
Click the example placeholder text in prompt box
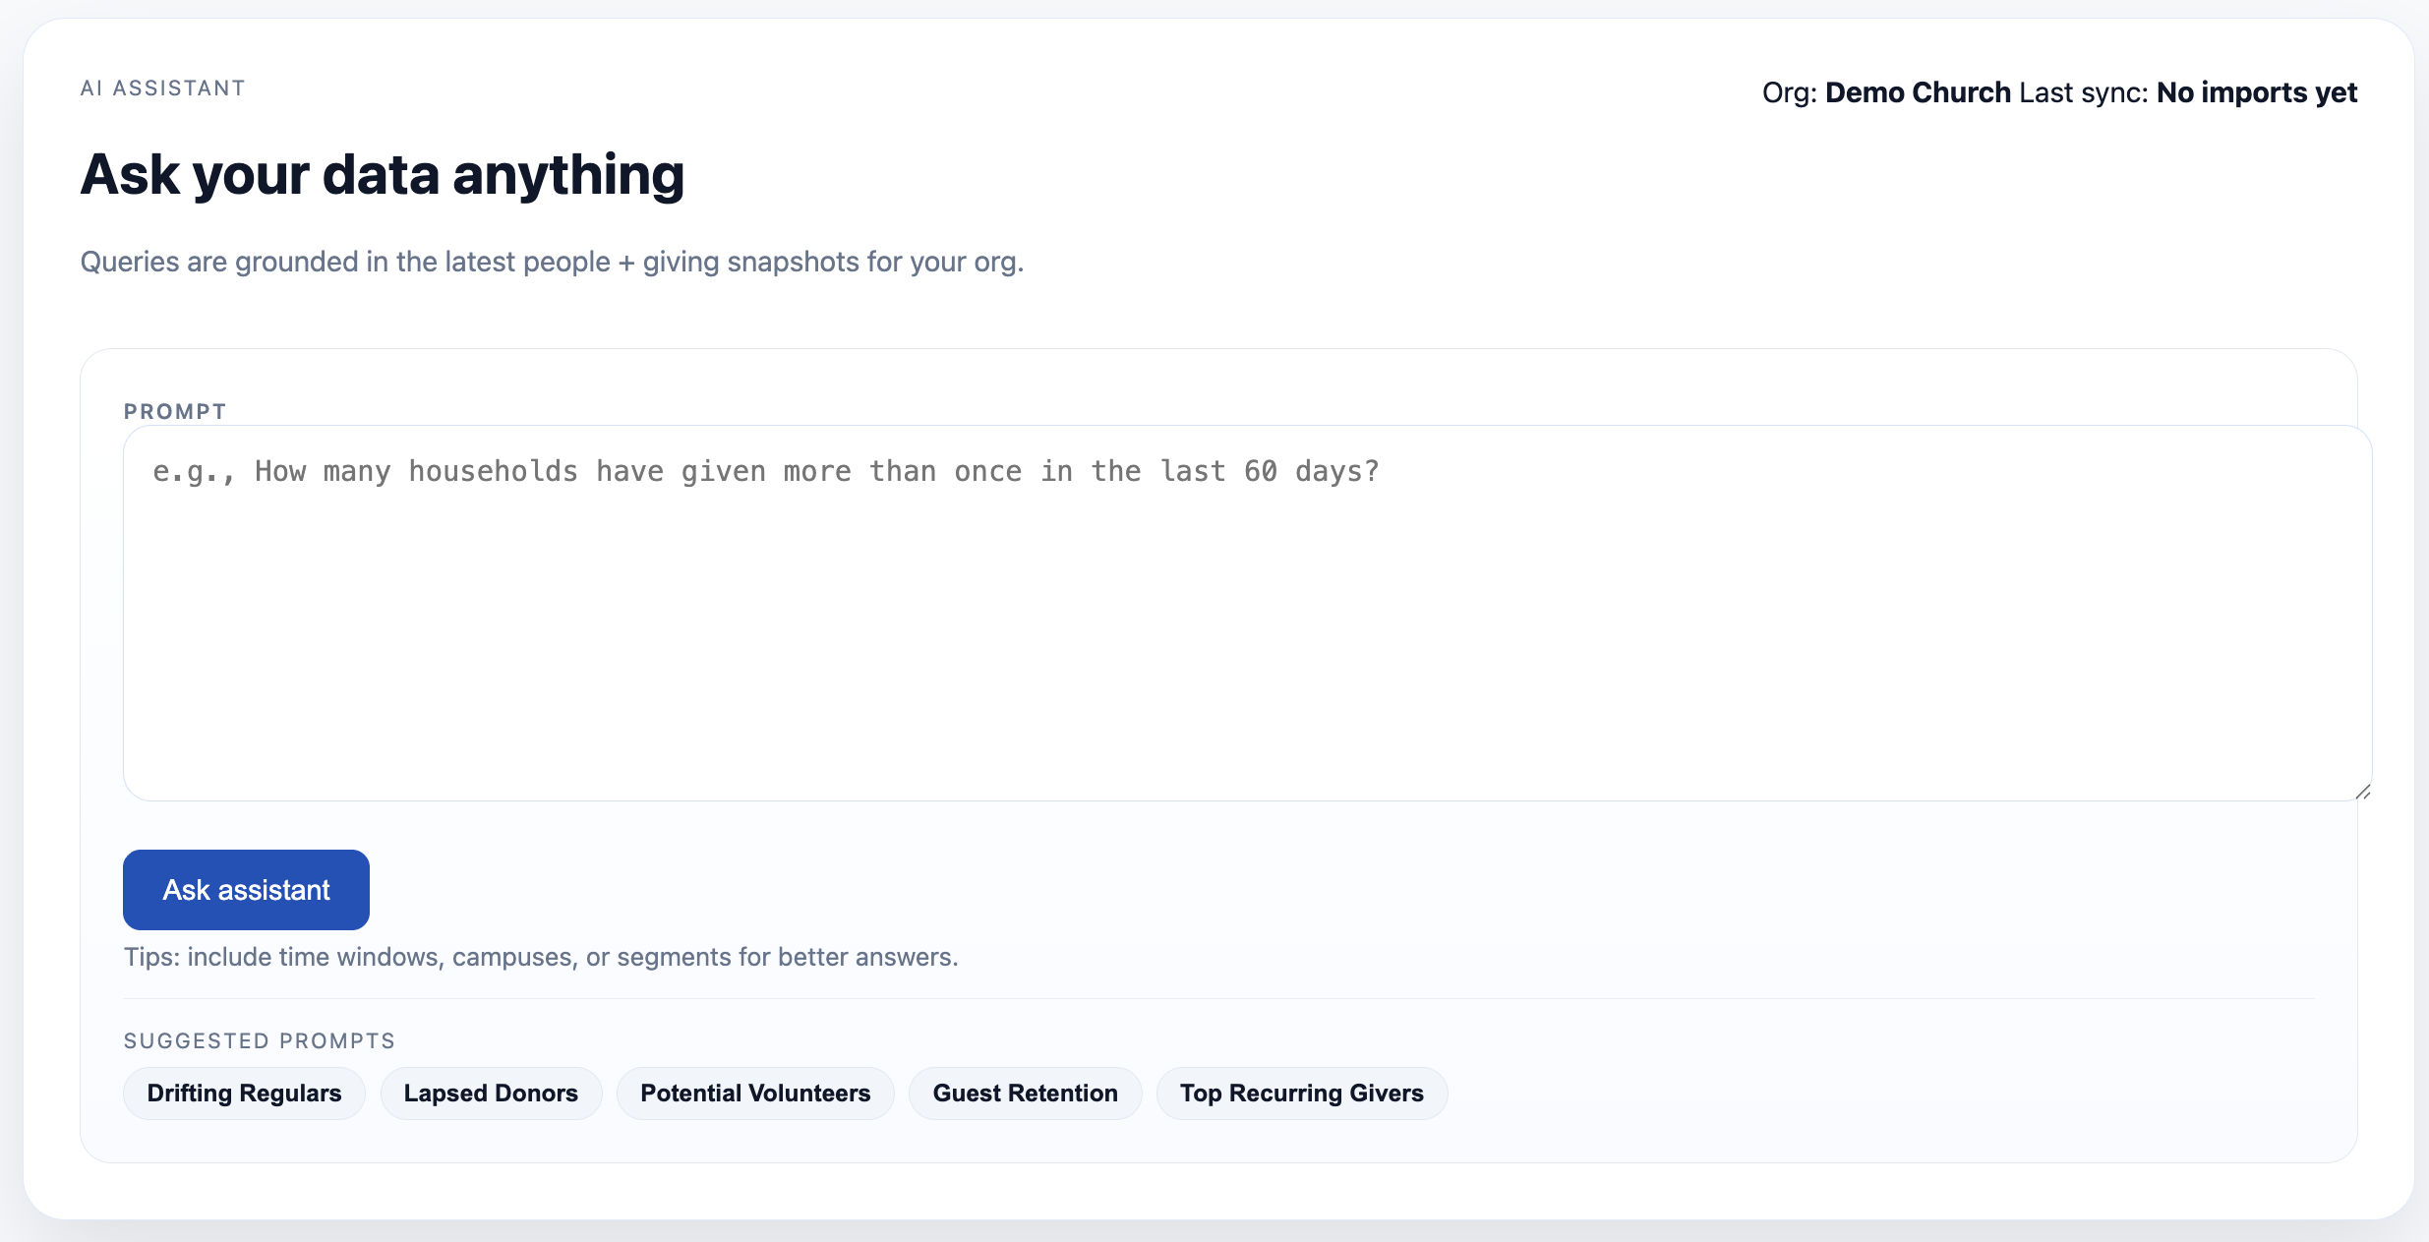(x=766, y=471)
